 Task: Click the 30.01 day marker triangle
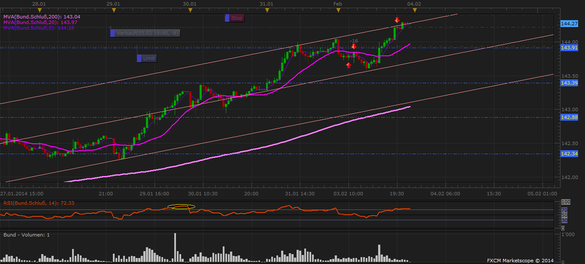(x=191, y=10)
